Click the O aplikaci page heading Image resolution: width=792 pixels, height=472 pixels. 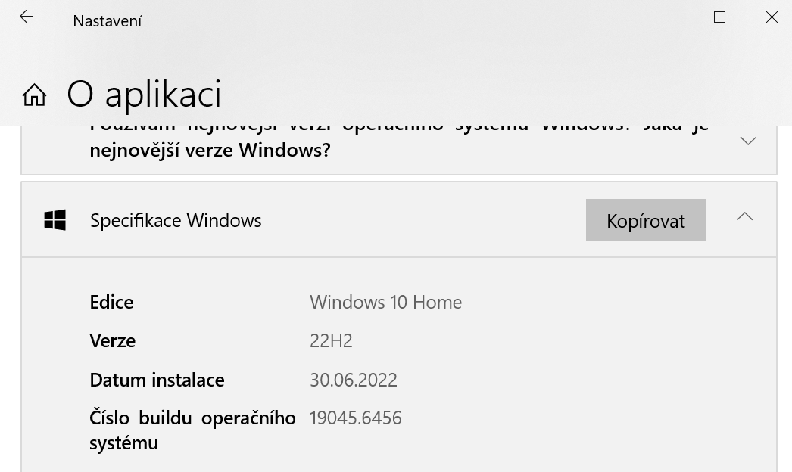click(144, 94)
